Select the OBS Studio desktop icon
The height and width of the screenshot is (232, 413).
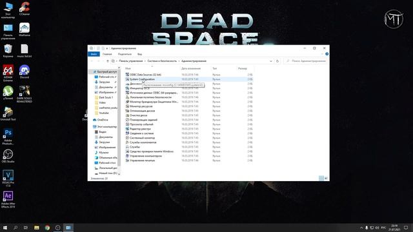(8, 156)
